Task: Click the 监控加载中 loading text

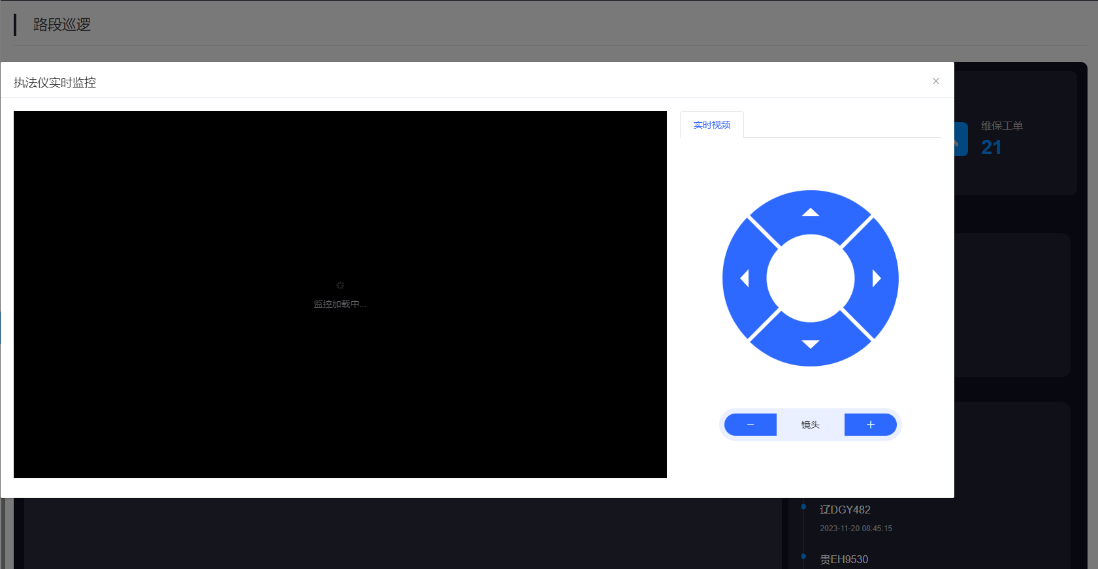Action: (340, 304)
